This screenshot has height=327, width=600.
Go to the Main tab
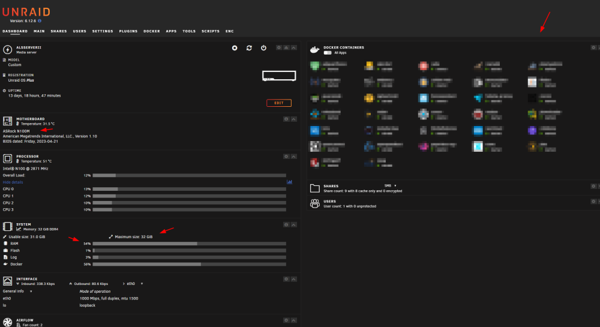[39, 31]
